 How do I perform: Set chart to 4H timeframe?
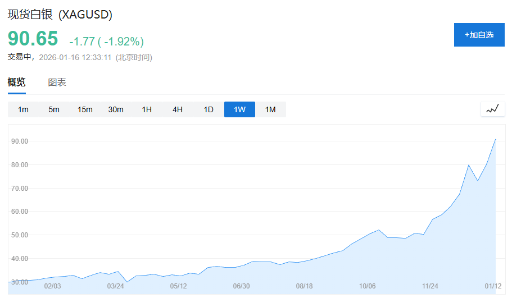pyautogui.click(x=178, y=109)
